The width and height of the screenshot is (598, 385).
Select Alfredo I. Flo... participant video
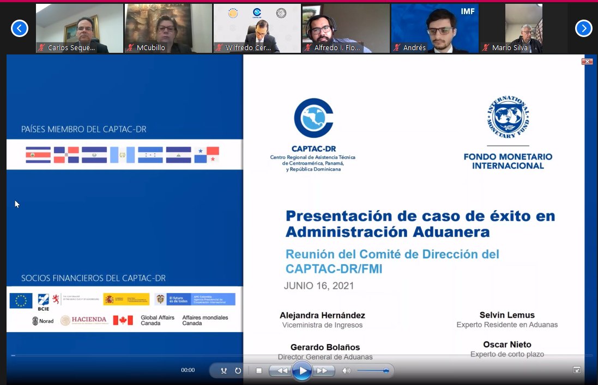pos(346,28)
